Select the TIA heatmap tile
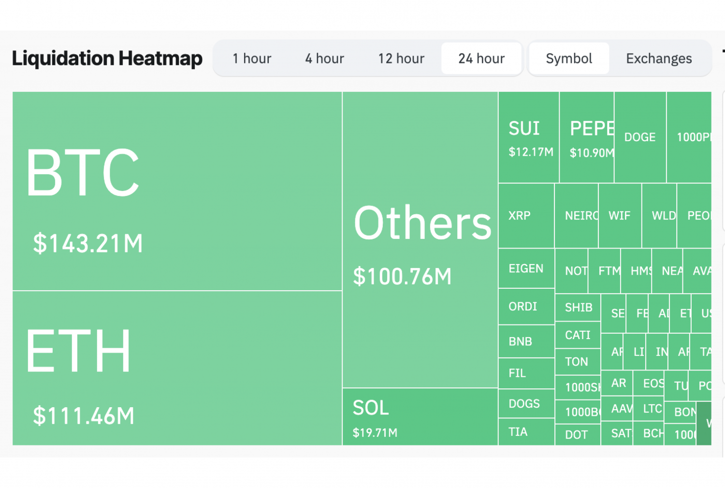This screenshot has width=725, height=488. coord(526,432)
